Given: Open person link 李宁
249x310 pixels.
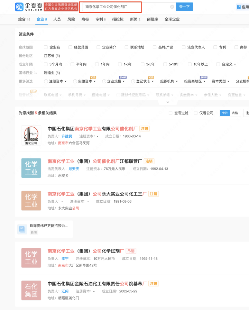Looking at the screenshot, I should tap(65, 258).
